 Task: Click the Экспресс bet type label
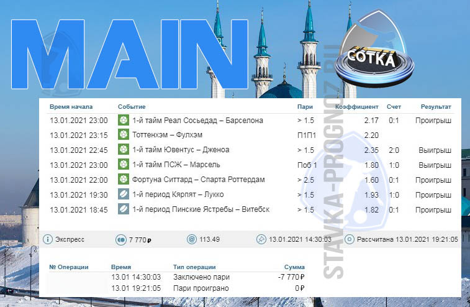click(x=70, y=240)
